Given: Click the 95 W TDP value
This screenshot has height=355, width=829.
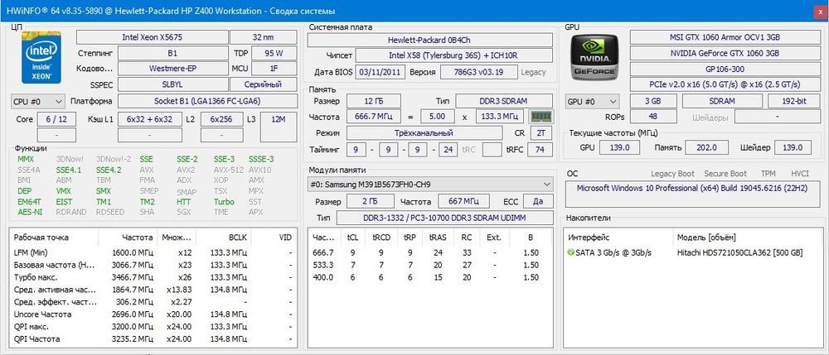Looking at the screenshot, I should (274, 53).
